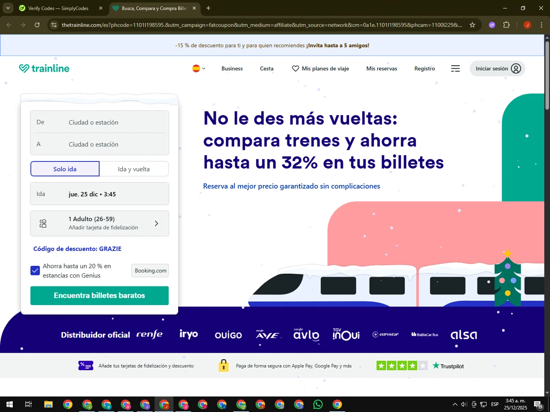Viewport: 550px width, 412px height.
Task: Open the Chrome extensions puzzle icon
Action: coord(506,25)
